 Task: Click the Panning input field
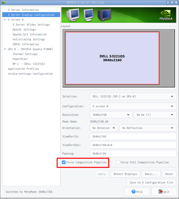pyautogui.click(x=133, y=154)
